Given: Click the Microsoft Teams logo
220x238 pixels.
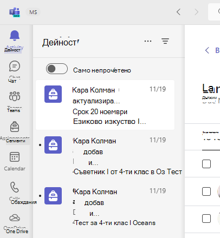Looking at the screenshot, I should (x=15, y=12).
